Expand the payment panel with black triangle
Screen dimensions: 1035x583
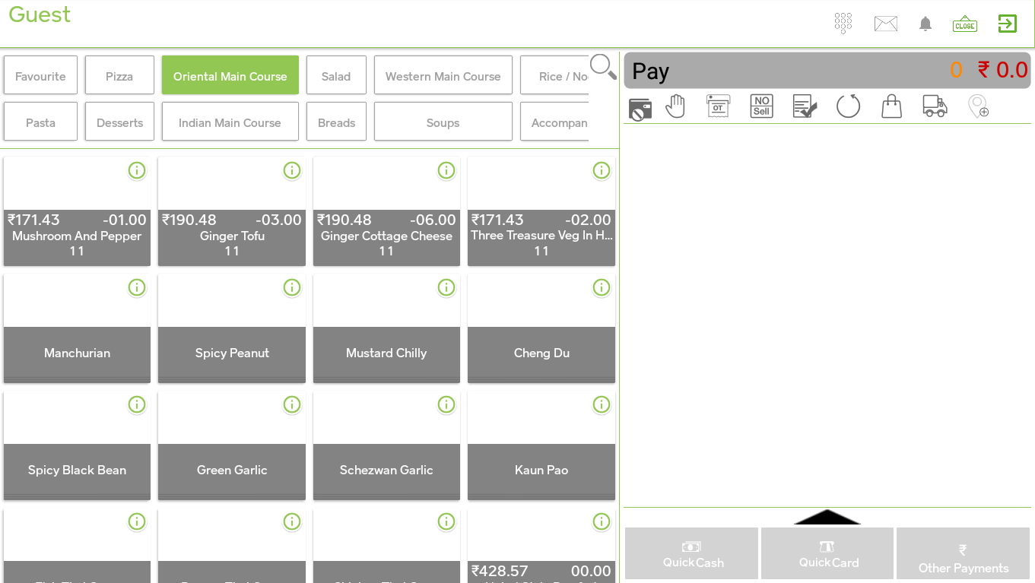click(827, 517)
